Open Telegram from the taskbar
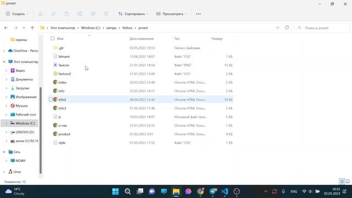The width and height of the screenshot is (352, 198). click(x=213, y=191)
